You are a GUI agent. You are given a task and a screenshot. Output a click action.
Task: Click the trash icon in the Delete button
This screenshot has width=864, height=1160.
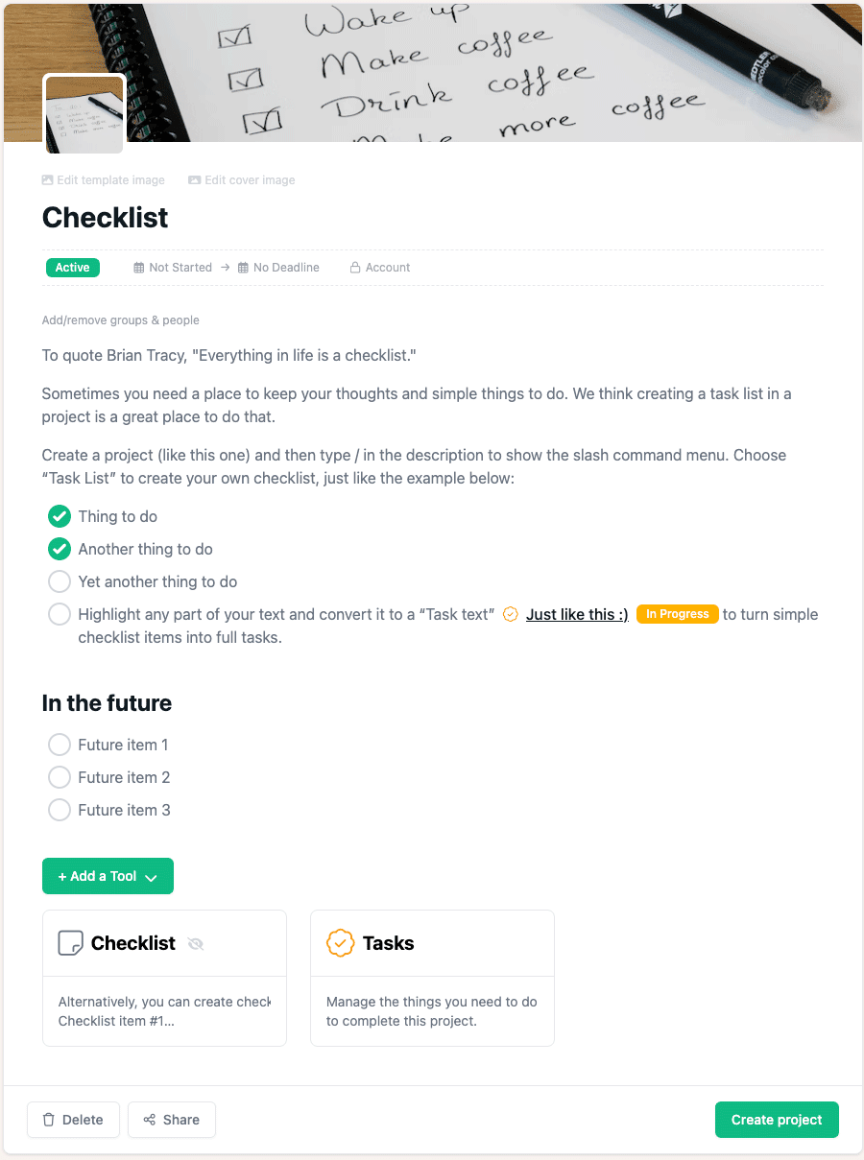click(48, 1120)
